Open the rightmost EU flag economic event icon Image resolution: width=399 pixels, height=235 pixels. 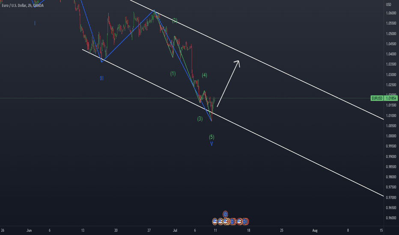pyautogui.click(x=245, y=221)
